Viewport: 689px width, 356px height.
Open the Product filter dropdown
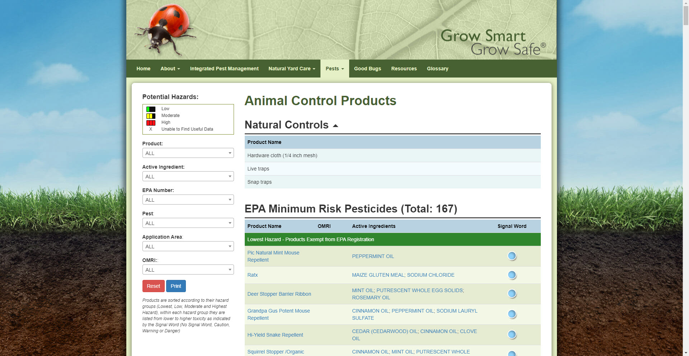click(x=188, y=153)
